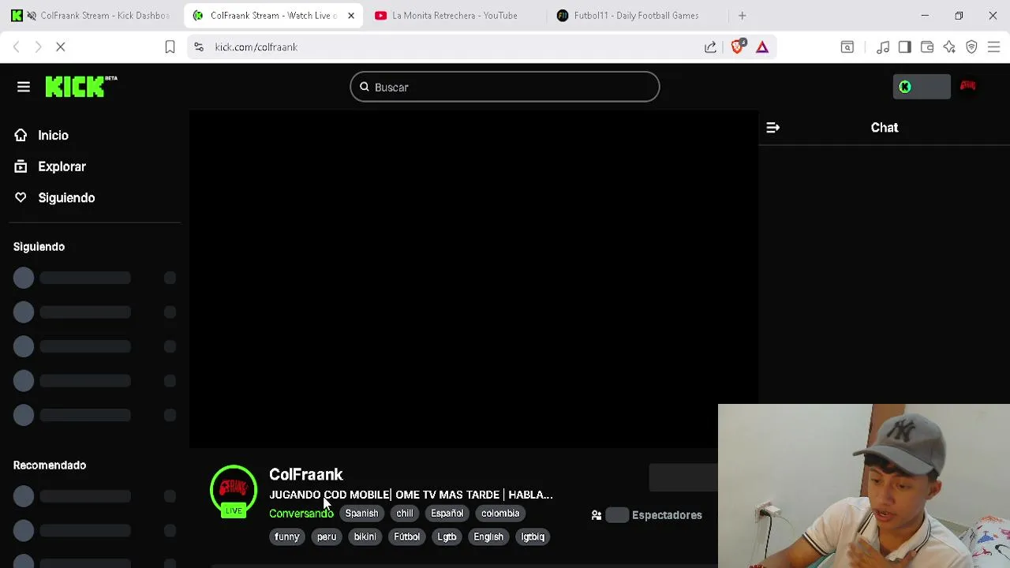
Task: Click the Chat panel header
Action: pyautogui.click(x=884, y=127)
